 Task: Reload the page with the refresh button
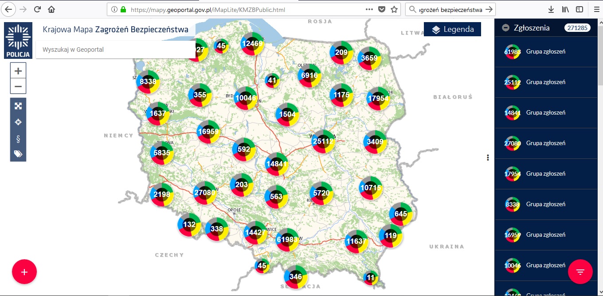coord(38,9)
